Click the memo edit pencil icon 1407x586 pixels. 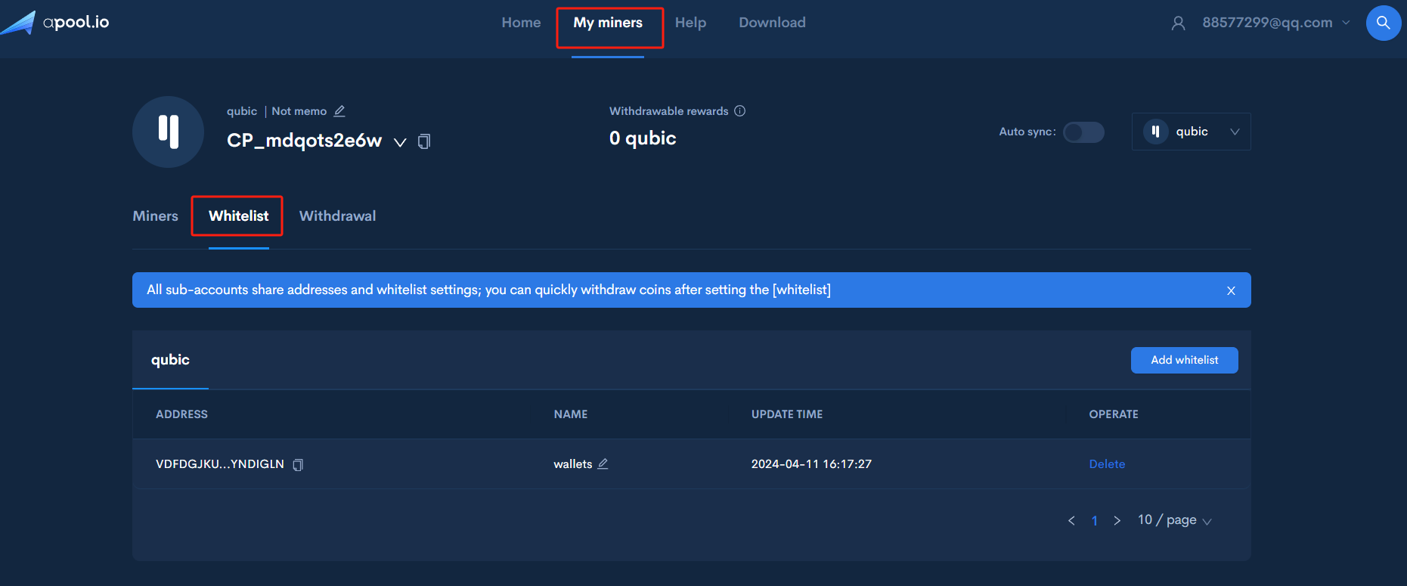pos(339,111)
